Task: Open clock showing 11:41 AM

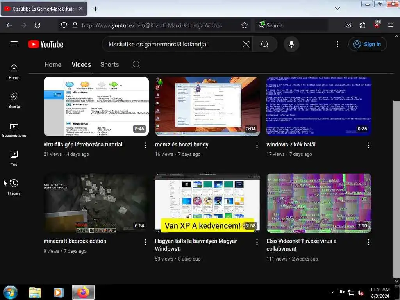Action: [x=380, y=293]
